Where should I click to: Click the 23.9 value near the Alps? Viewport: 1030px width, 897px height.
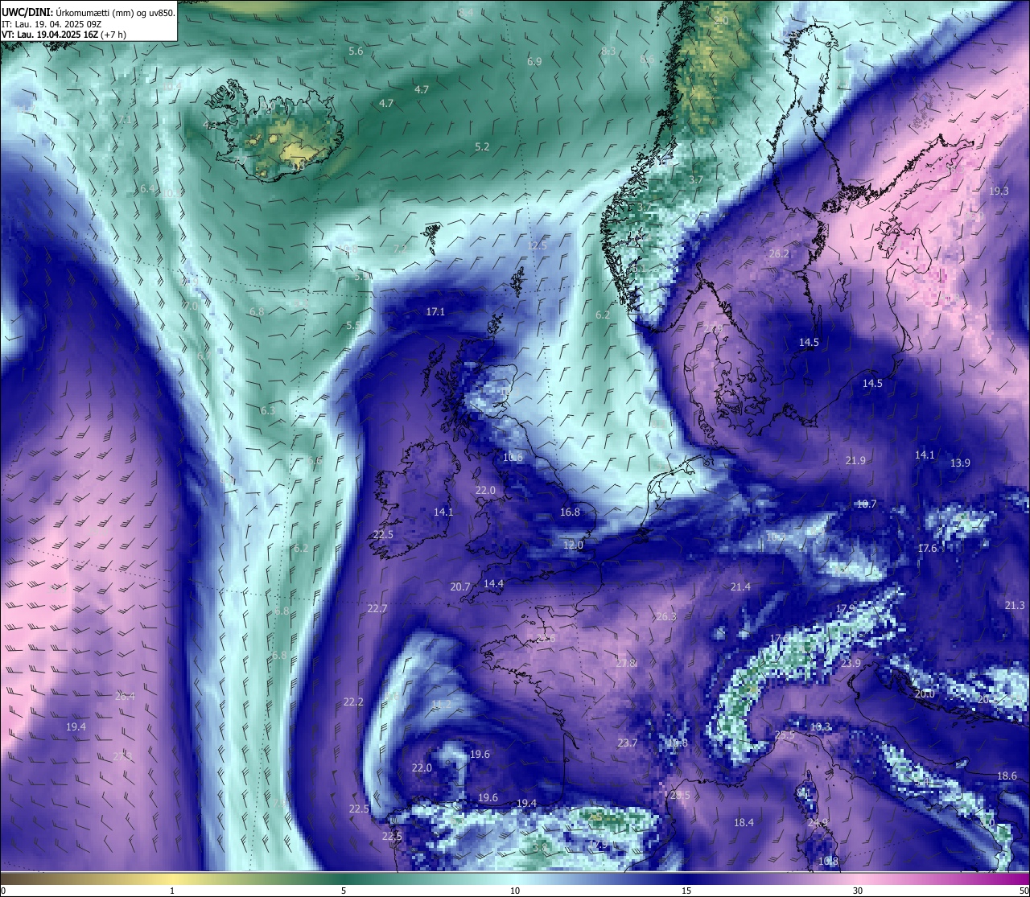[851, 663]
